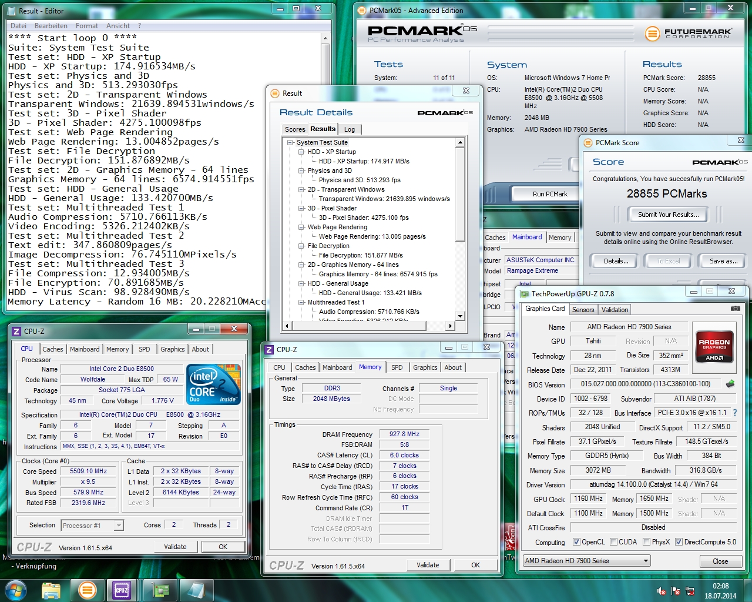The image size is (752, 602).
Task: Collapse the HDD - XP Startup node
Action: click(301, 152)
